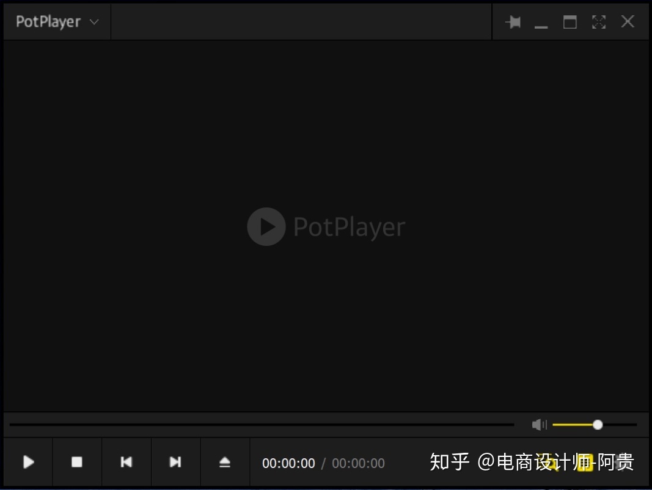Click the total duration after the slash
This screenshot has width=652, height=490.
[358, 463]
